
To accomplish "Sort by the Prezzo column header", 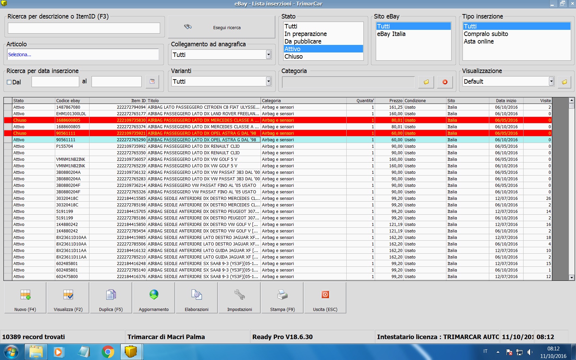I will tap(389, 101).
